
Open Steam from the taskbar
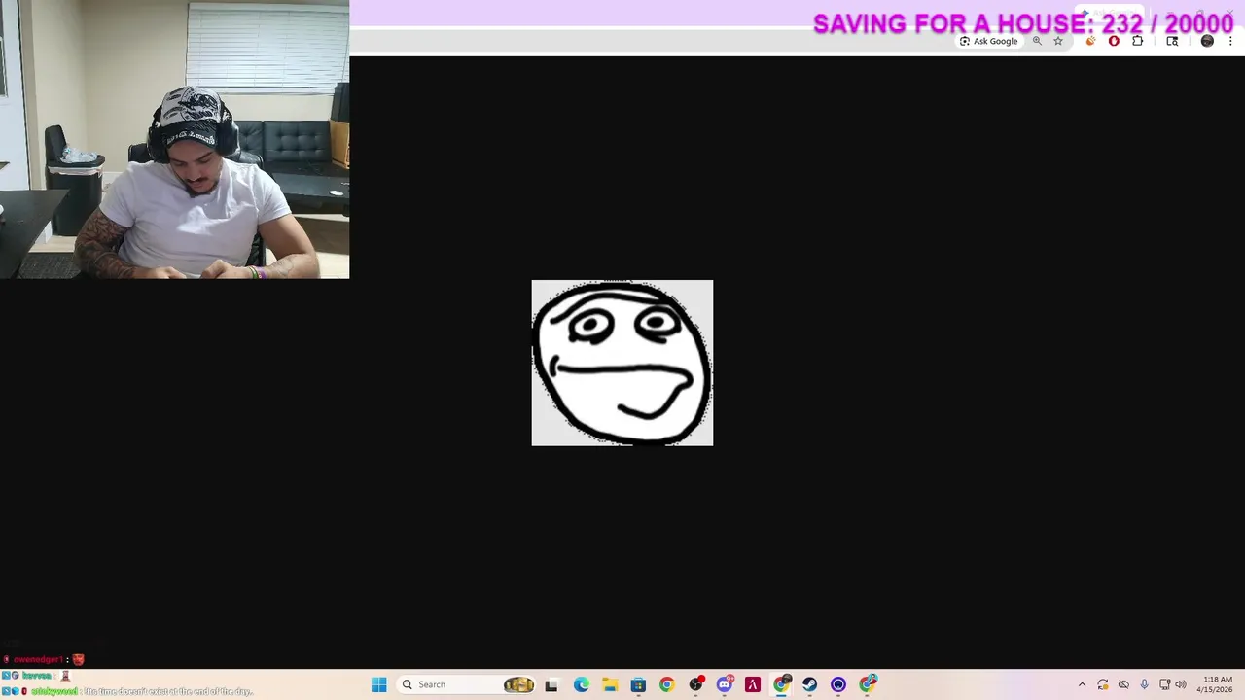pos(809,684)
